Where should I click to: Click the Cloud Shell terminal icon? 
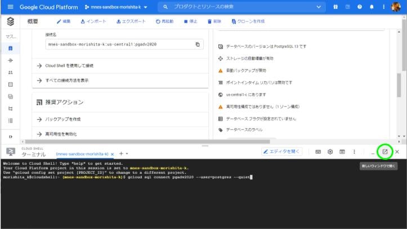[11, 152]
